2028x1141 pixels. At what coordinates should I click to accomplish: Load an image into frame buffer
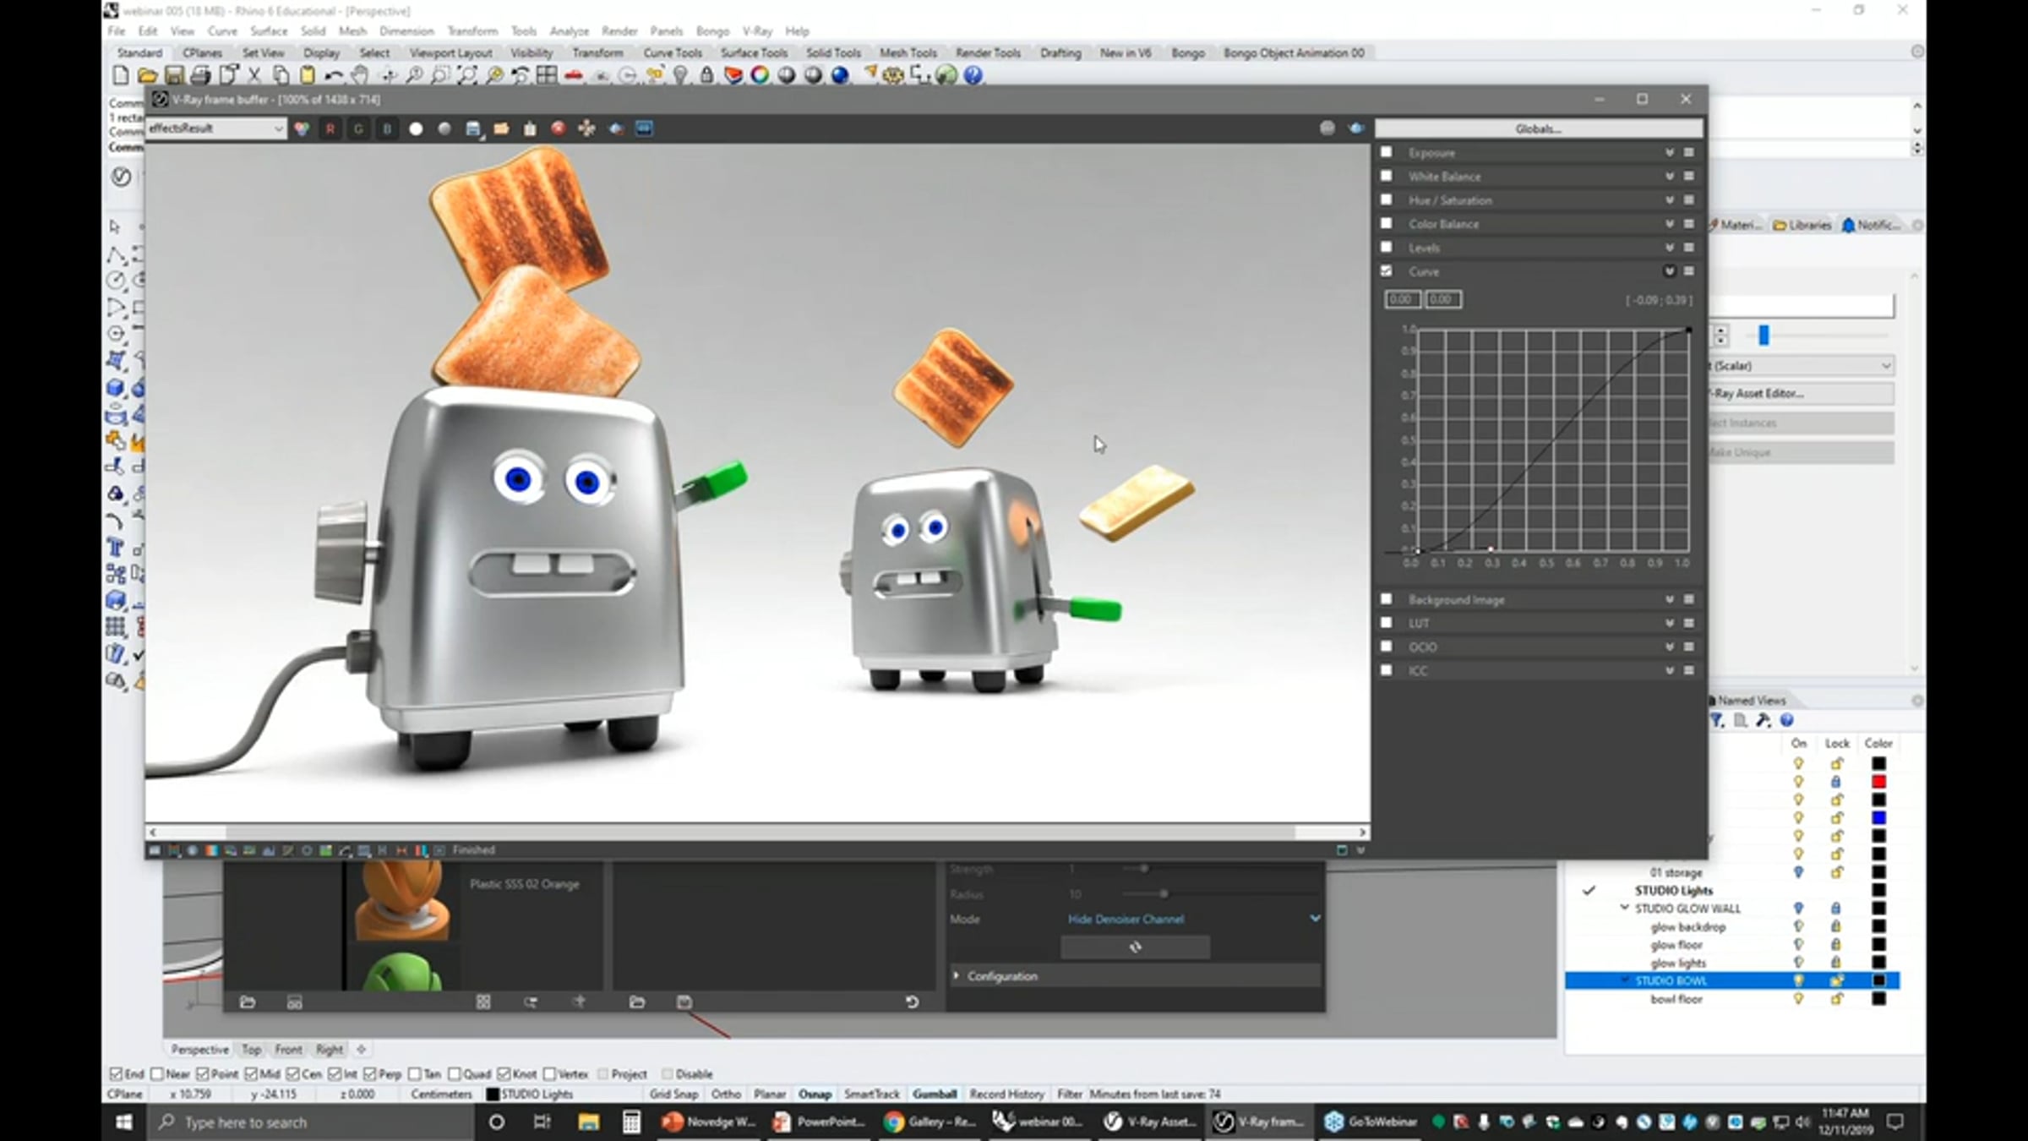coord(502,128)
